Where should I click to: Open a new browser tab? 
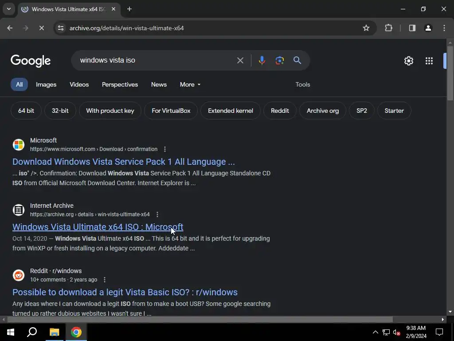coord(129,9)
